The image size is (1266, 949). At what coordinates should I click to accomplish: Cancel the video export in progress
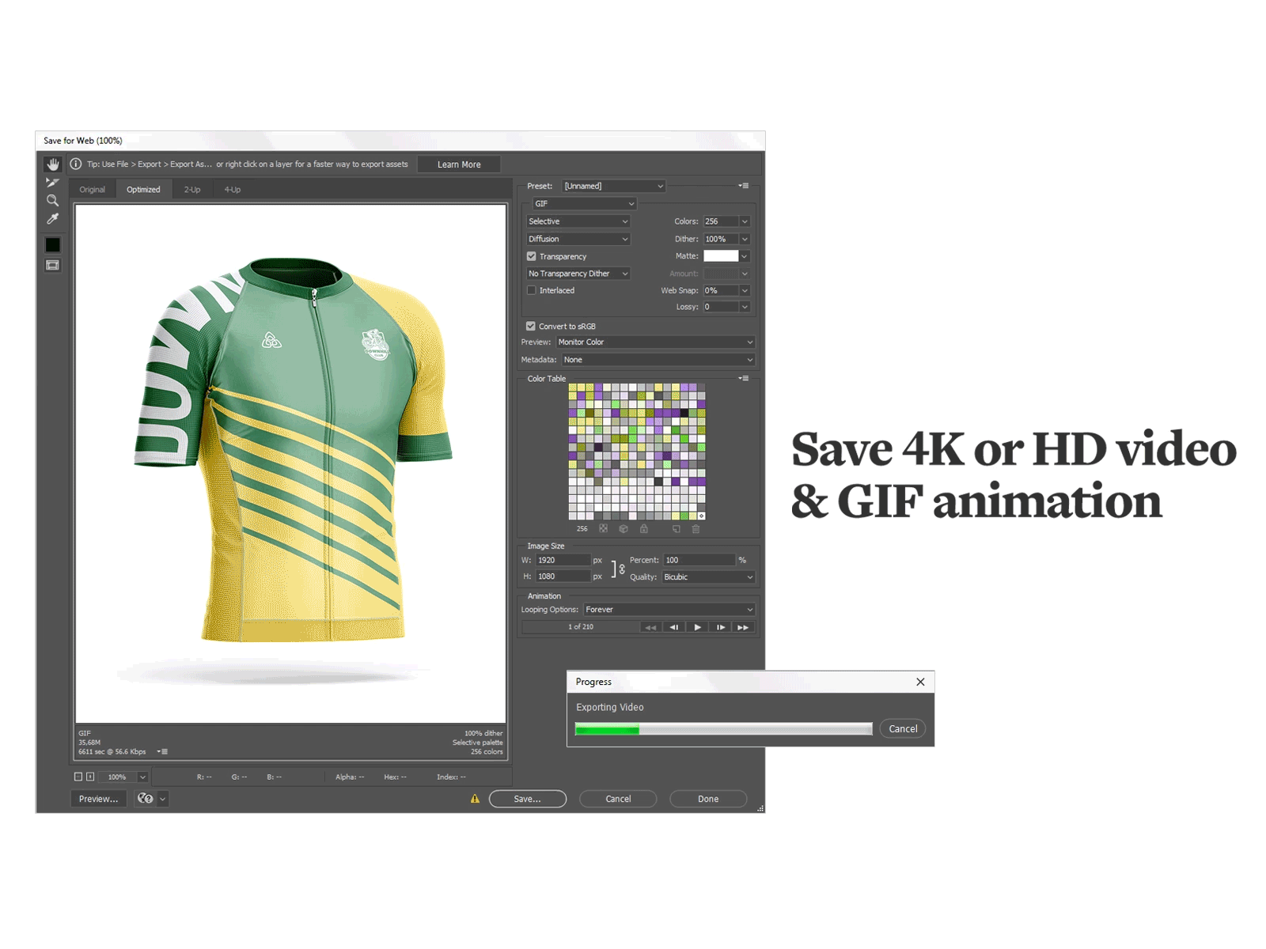pos(902,728)
